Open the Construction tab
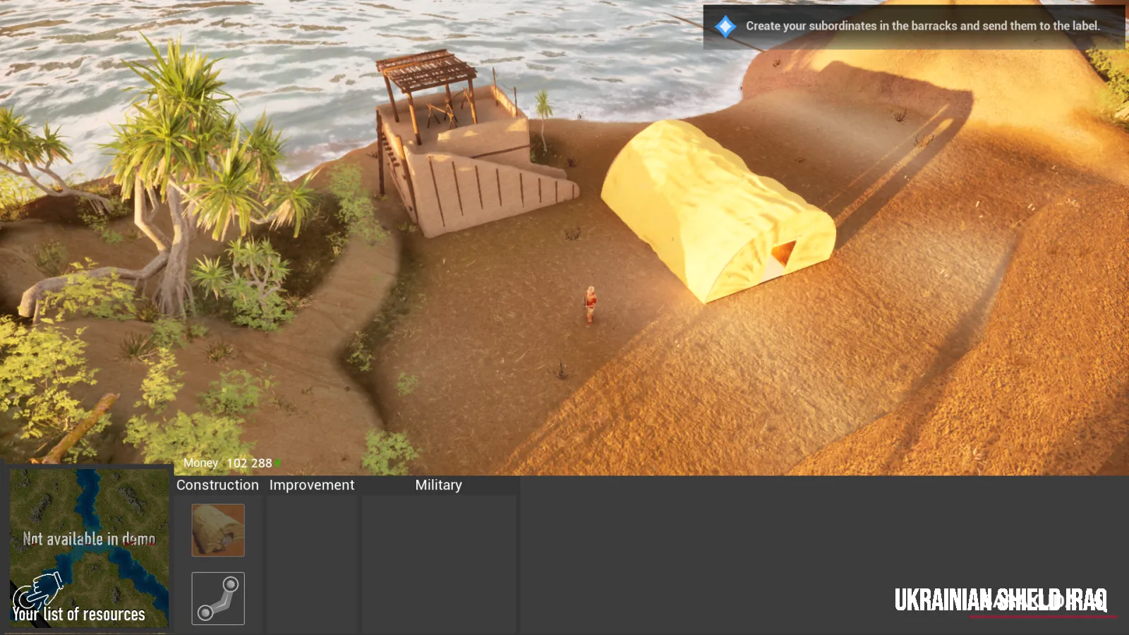 (217, 485)
